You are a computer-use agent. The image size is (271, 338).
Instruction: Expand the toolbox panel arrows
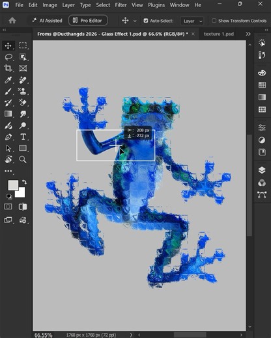4,30
